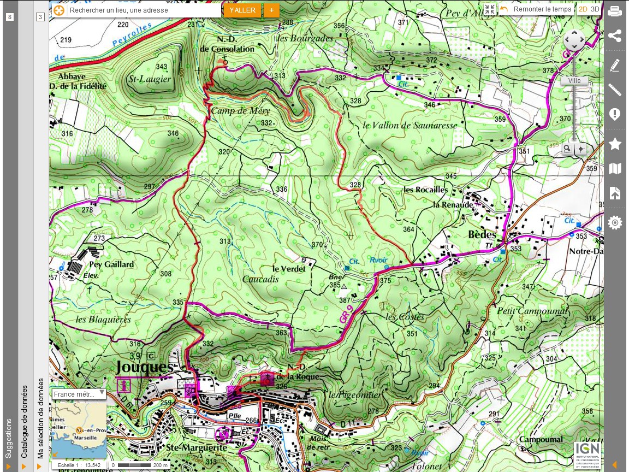Screen dimensions: 629x472
Task: Click the geolocate target icon in search bar
Action: tap(59, 10)
